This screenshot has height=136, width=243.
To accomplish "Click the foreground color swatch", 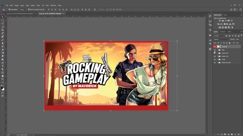I will click(2, 88).
